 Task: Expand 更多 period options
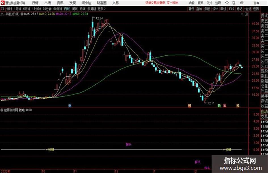tap(102, 9)
